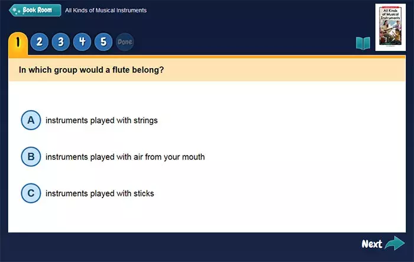The height and width of the screenshot is (262, 414).
Task: Click the Next arrow icon
Action: [x=394, y=244]
